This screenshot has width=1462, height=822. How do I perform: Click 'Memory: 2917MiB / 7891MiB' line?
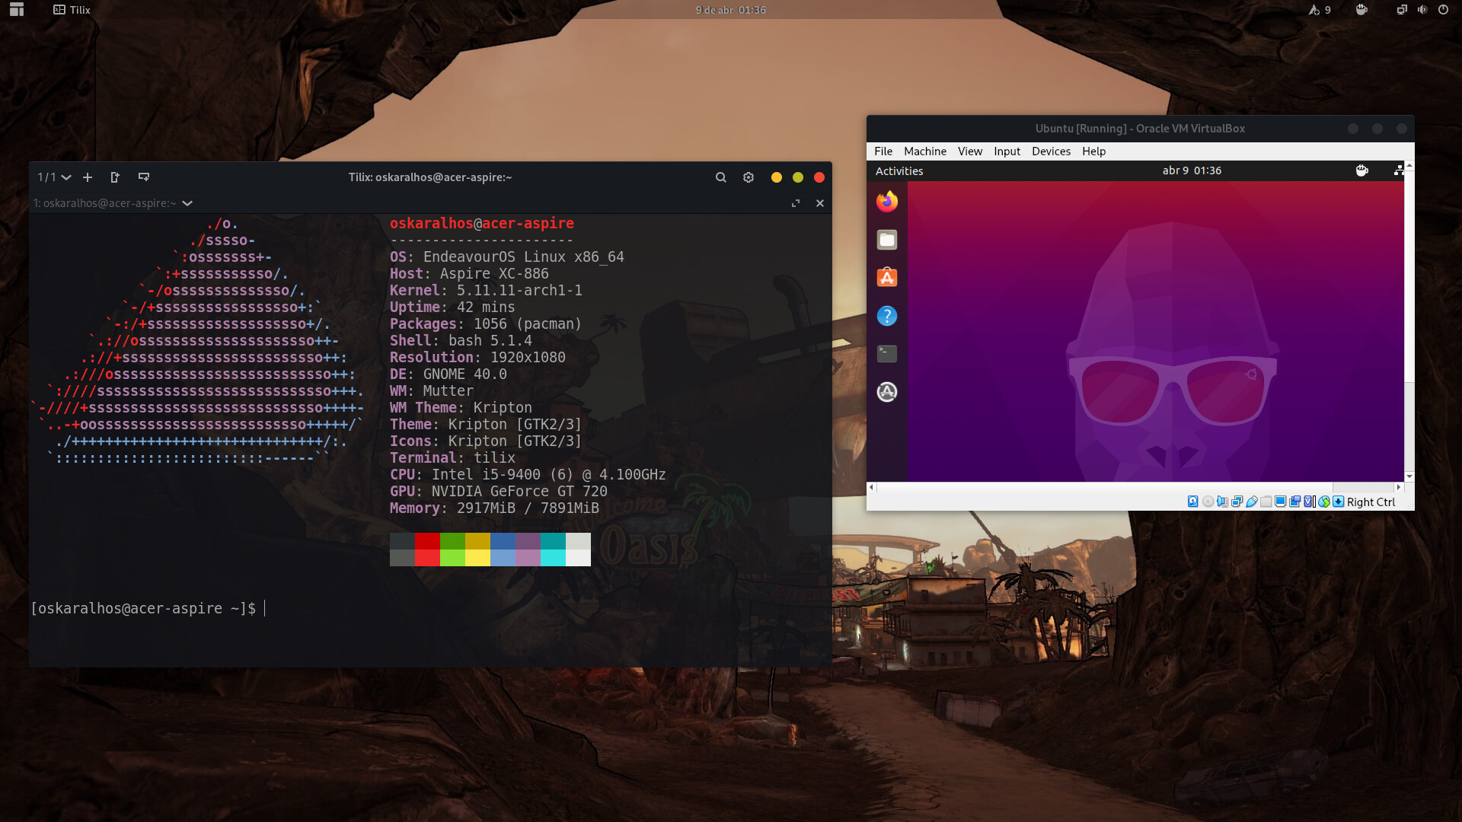click(494, 508)
